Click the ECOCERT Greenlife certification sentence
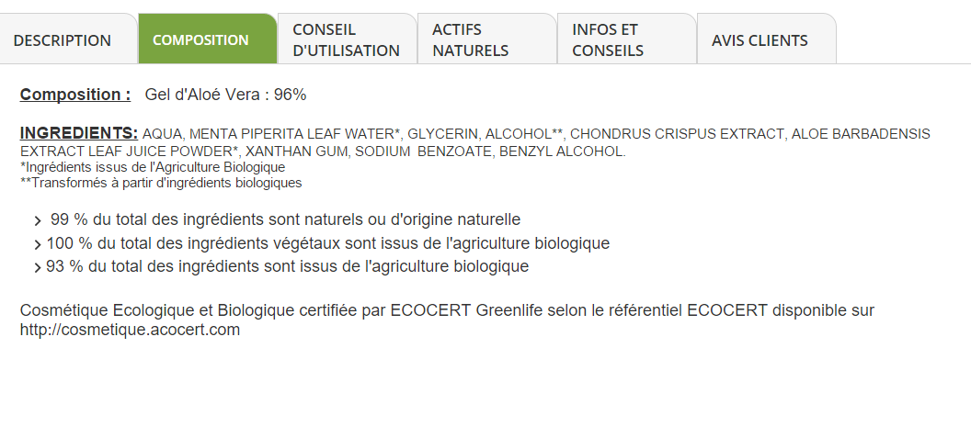971x438 pixels. (x=447, y=320)
